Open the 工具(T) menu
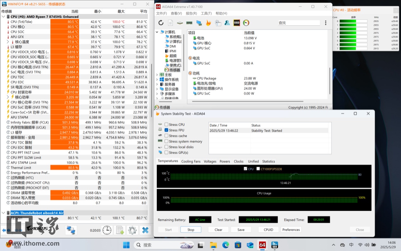Viewport: 401px width, 251px height. (x=206, y=13)
